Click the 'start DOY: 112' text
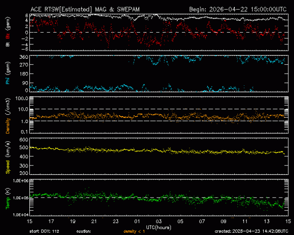The height and width of the screenshot is (235, 294). coord(44,231)
